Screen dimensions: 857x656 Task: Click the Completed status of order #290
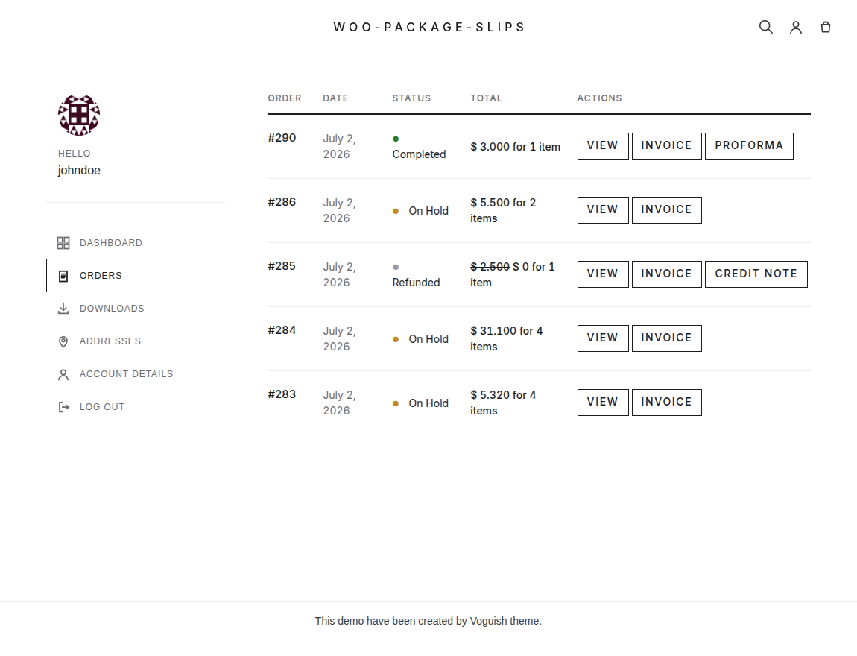coord(419,154)
